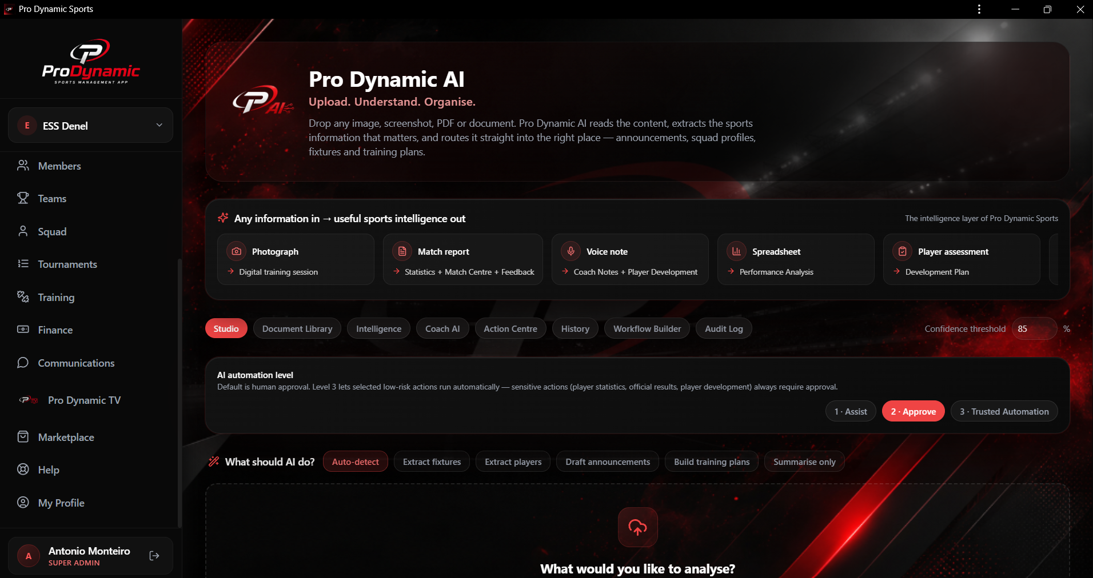Click the Members people icon in sidebar
Screen dimensions: 1093x578
coord(23,166)
